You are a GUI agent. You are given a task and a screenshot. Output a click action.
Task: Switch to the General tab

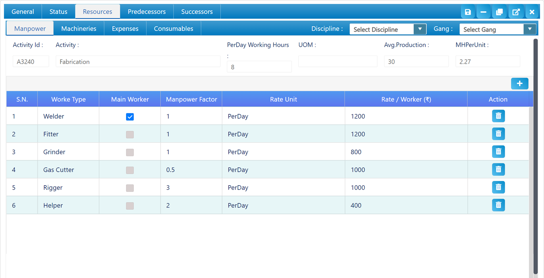coord(23,12)
